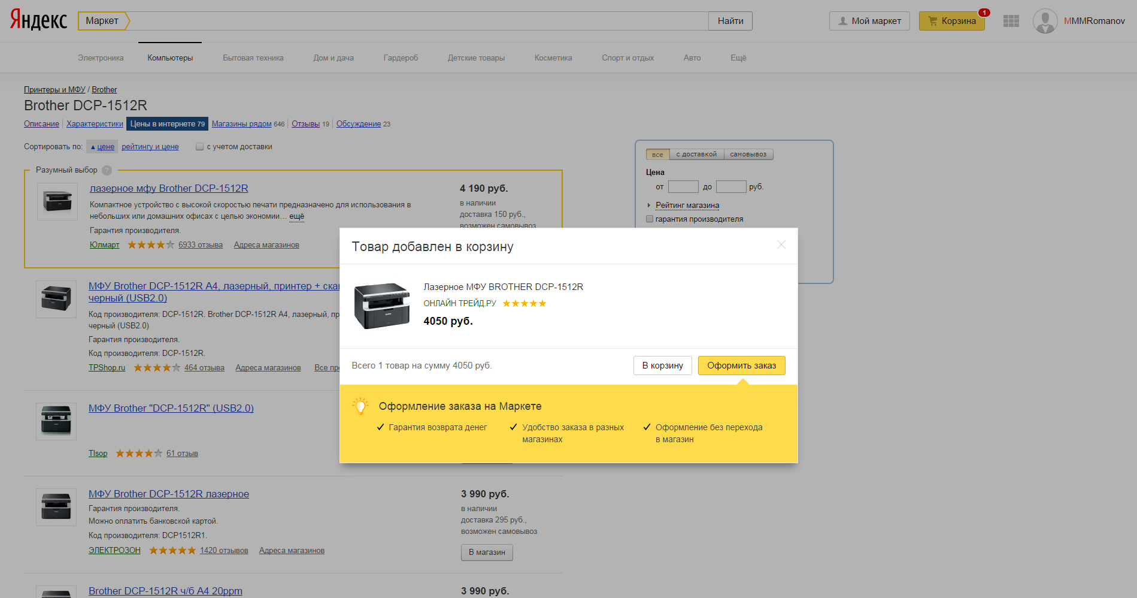Screen dimensions: 1137x598
Task: Expand the Рейтинг магазина filter
Action: [687, 206]
